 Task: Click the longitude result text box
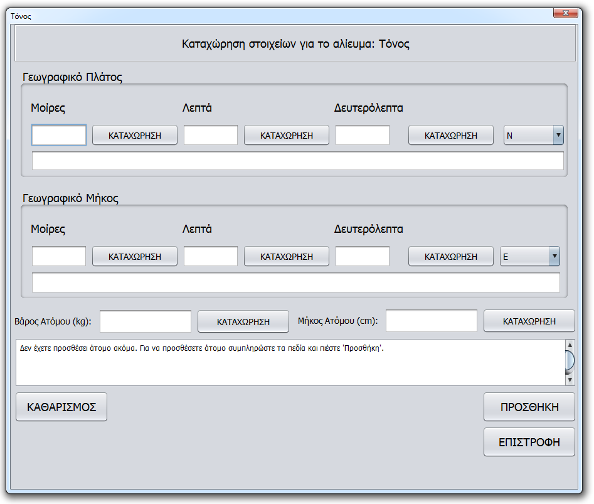pyautogui.click(x=296, y=282)
